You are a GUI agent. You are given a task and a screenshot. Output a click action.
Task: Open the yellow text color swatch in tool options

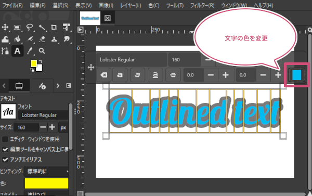(46, 184)
